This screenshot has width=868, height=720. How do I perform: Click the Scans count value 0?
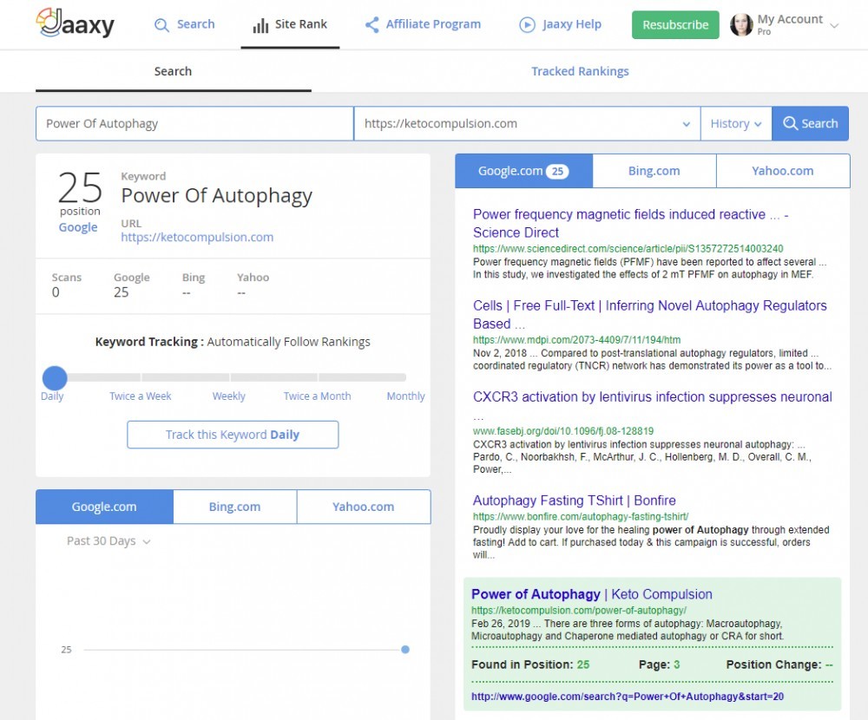(x=56, y=292)
